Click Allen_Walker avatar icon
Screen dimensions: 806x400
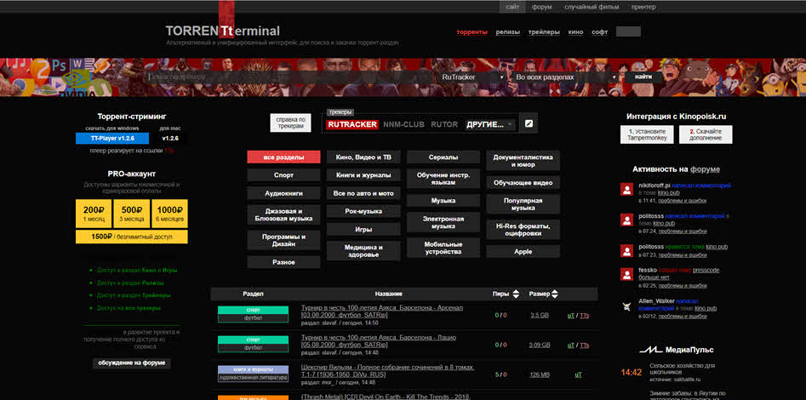[x=626, y=306]
